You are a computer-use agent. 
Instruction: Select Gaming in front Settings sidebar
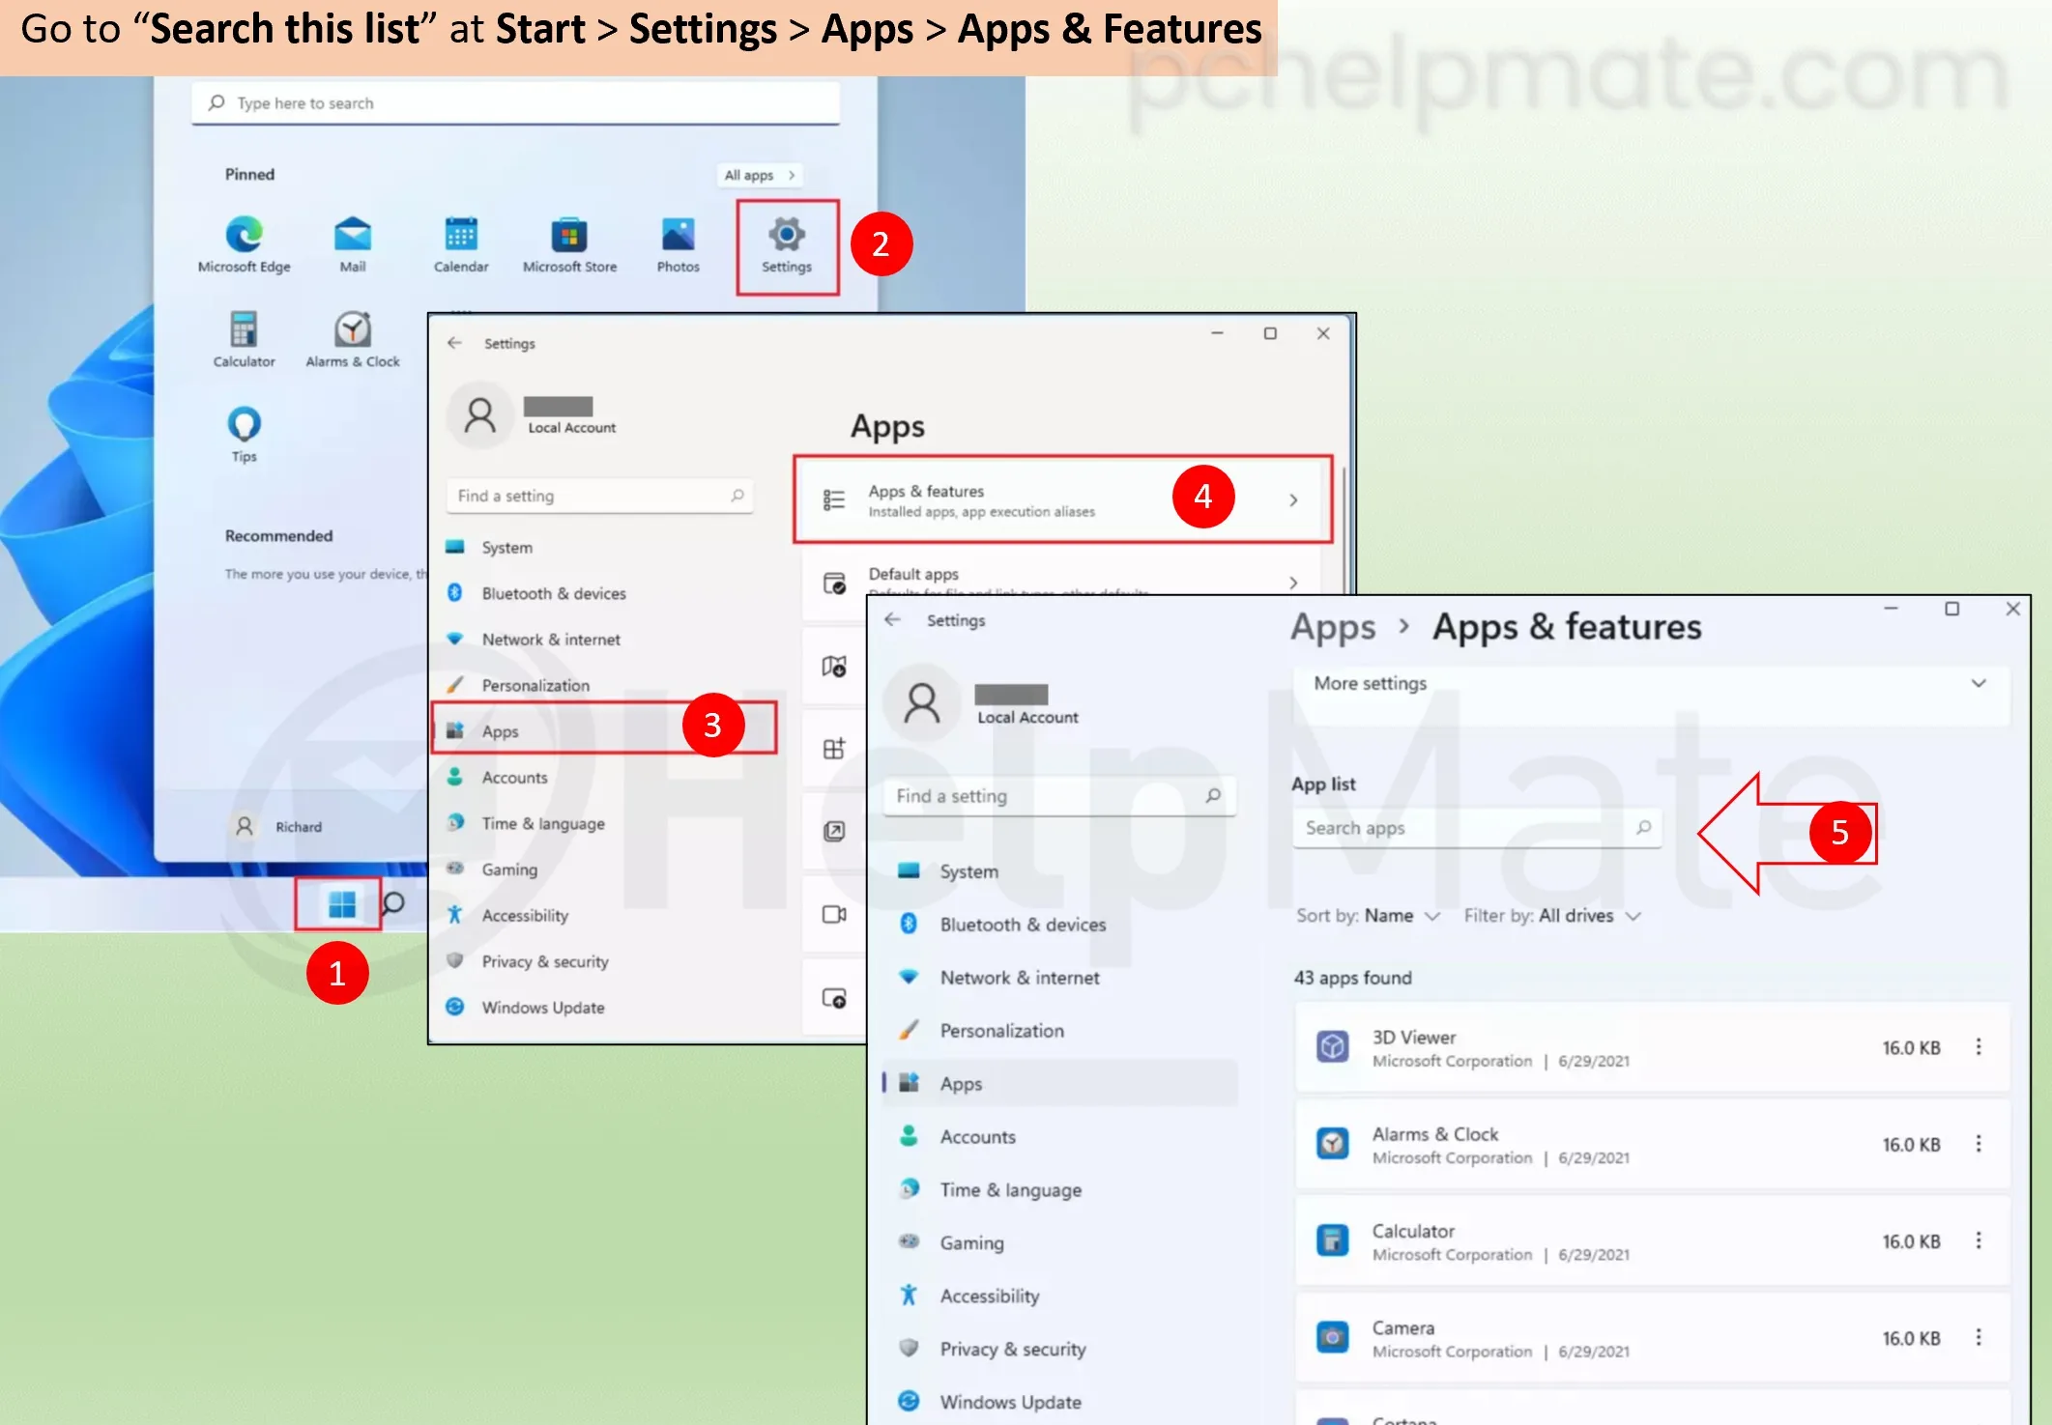tap(1060, 1243)
